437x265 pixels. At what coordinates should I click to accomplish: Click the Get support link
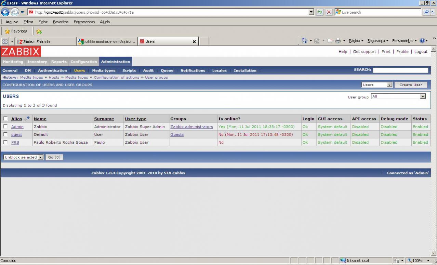coord(364,52)
